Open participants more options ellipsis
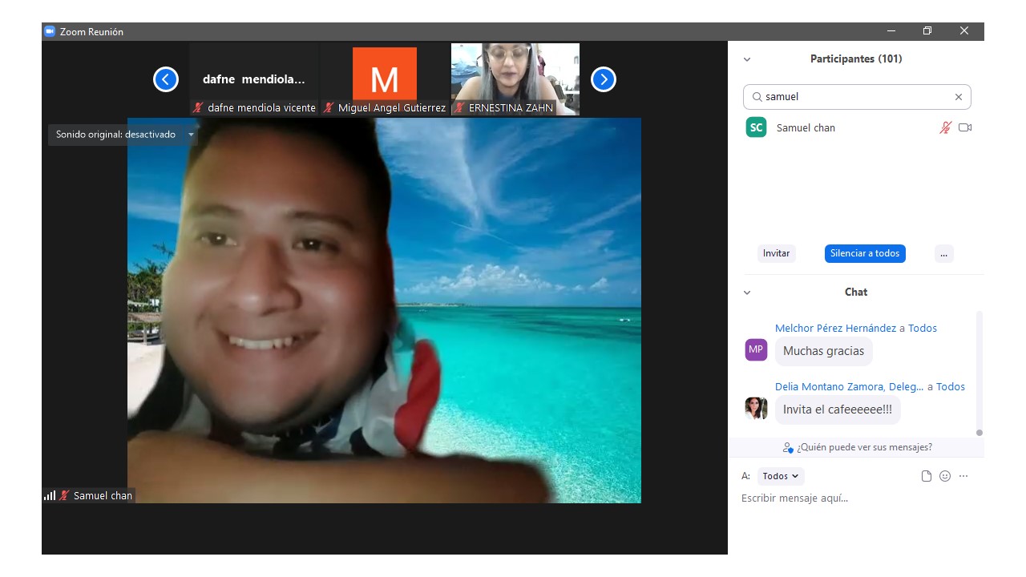Image resolution: width=1026 pixels, height=577 pixels. (x=943, y=253)
